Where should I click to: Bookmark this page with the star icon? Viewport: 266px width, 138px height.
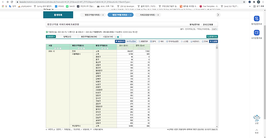tap(244, 2)
